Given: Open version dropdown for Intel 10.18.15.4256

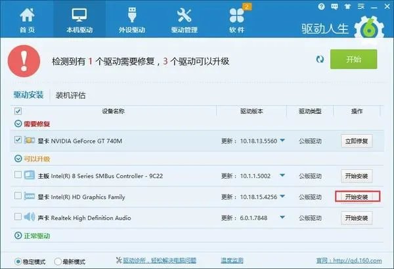Looking at the screenshot, I should point(282,196).
